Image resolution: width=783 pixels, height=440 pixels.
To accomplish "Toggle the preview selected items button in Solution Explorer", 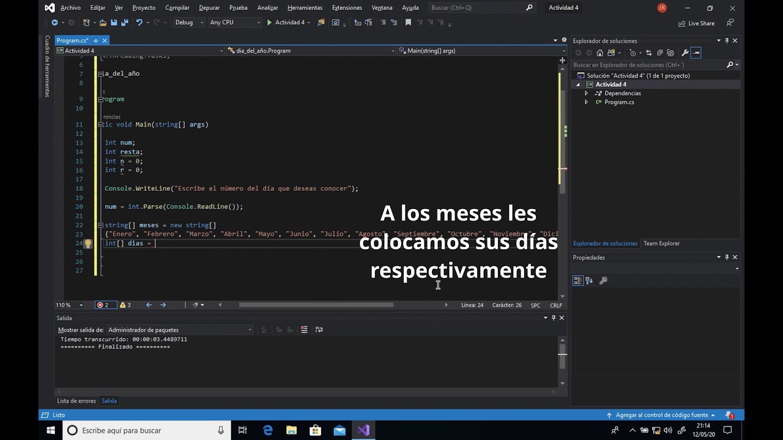I will coord(696,53).
